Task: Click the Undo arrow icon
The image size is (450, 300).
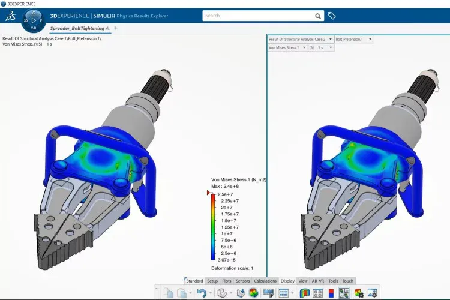Action: click(x=203, y=292)
